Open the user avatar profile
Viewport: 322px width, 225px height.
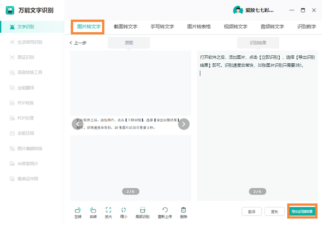pos(238,10)
